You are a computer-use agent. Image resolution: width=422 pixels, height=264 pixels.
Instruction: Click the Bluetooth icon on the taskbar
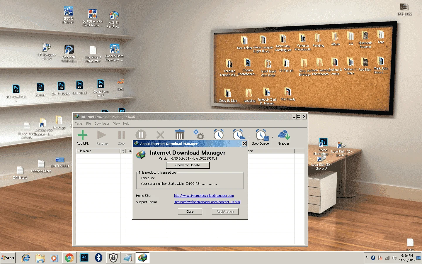point(98,258)
